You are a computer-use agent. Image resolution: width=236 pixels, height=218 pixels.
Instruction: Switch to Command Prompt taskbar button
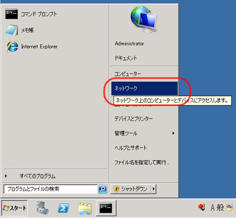[106, 208]
